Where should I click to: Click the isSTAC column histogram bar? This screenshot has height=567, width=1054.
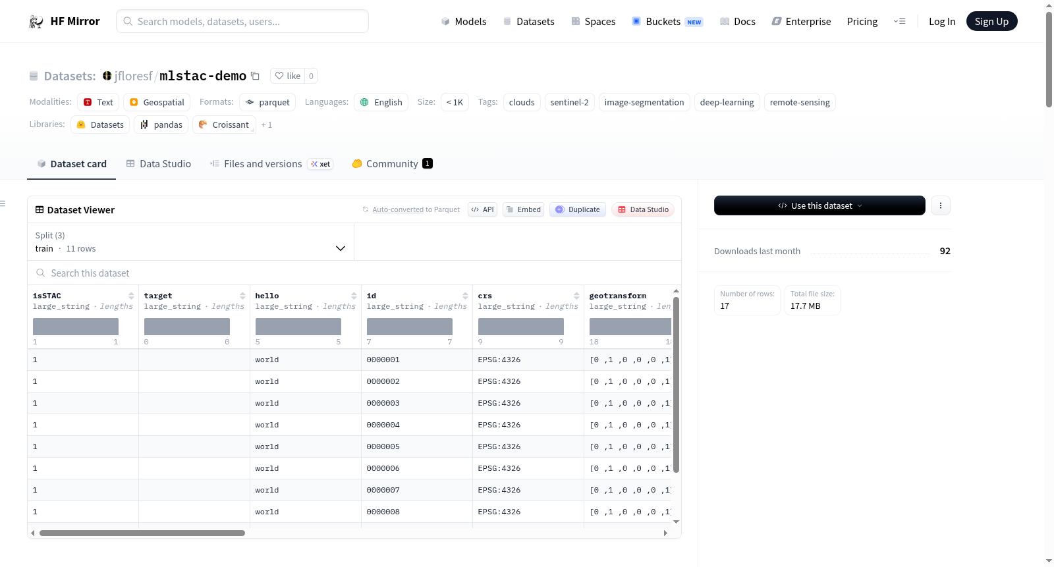point(76,327)
